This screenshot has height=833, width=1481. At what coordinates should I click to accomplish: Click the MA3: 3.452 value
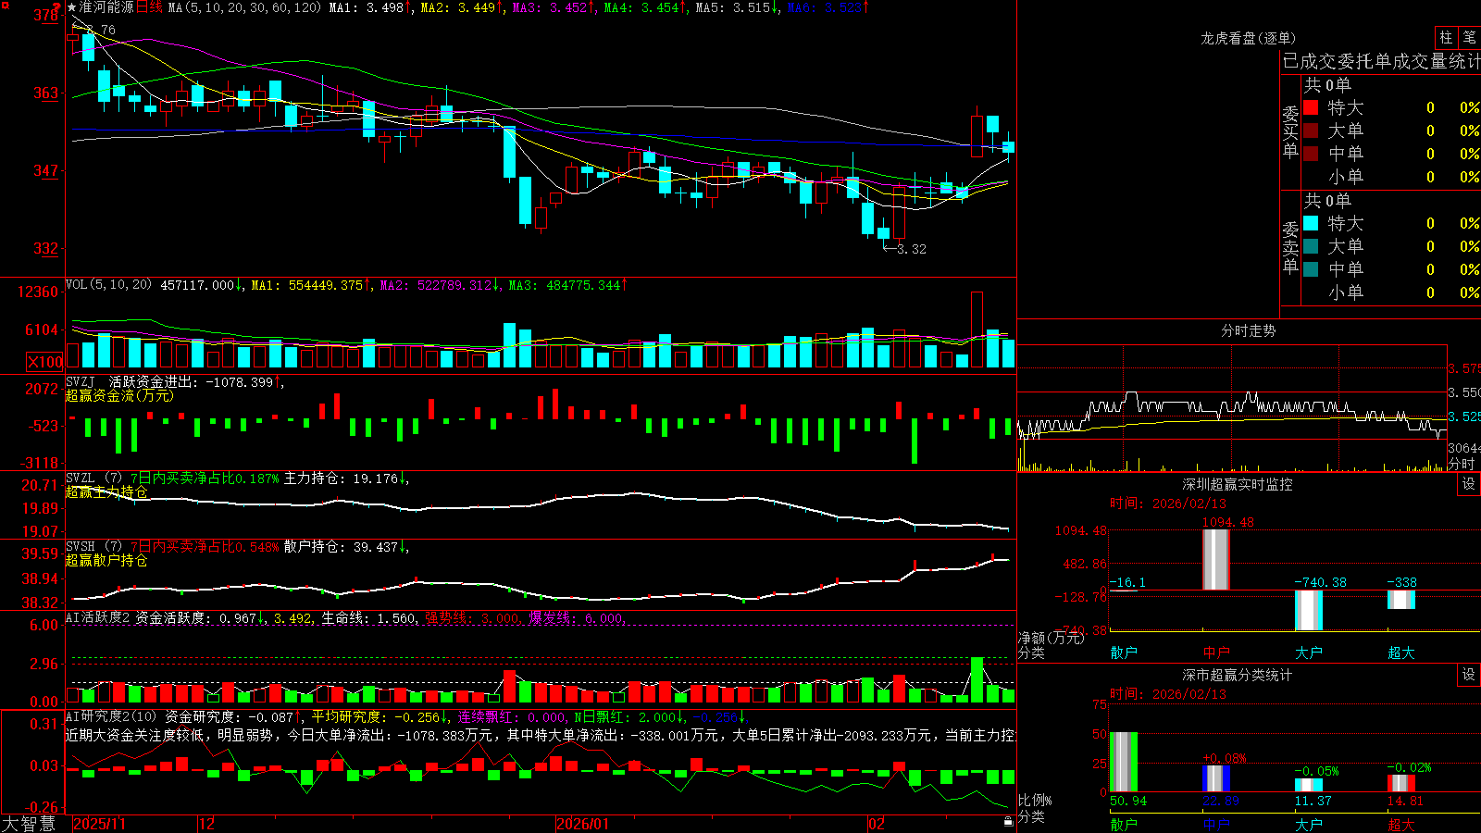pos(553,7)
